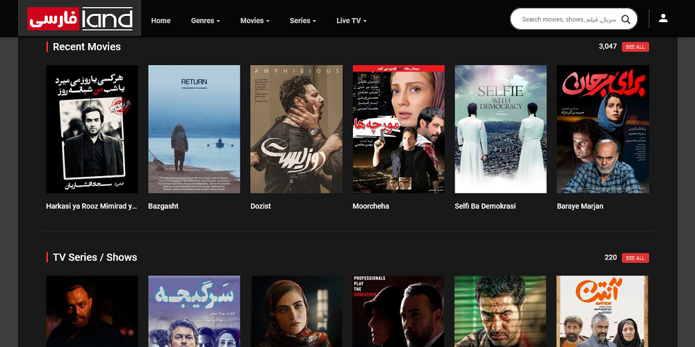Expand the Live TV dropdown menu
Screen dimensions: 695x347
[x=351, y=20]
